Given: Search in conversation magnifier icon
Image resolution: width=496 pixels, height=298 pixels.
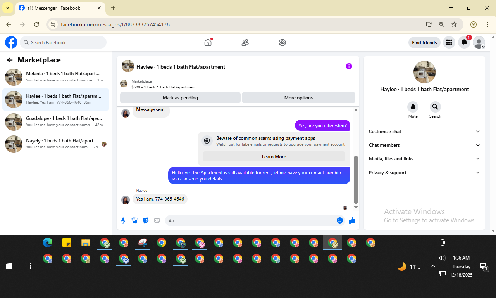Looking at the screenshot, I should click(x=435, y=107).
